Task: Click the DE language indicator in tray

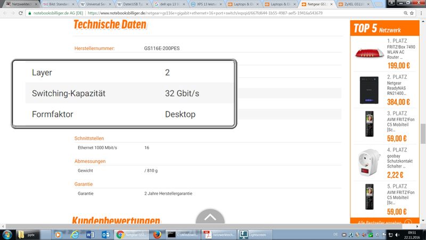Action: pos(335,235)
